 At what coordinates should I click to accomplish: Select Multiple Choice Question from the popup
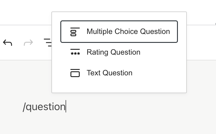click(x=128, y=32)
